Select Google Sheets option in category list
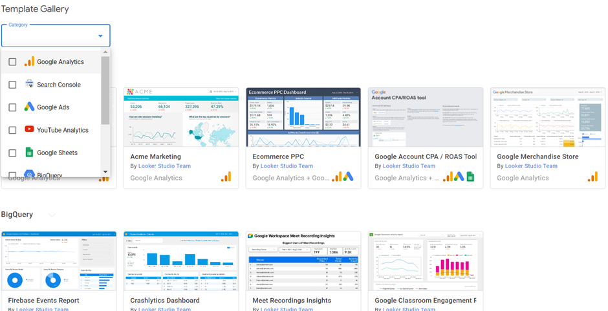608x311 pixels. 57,153
